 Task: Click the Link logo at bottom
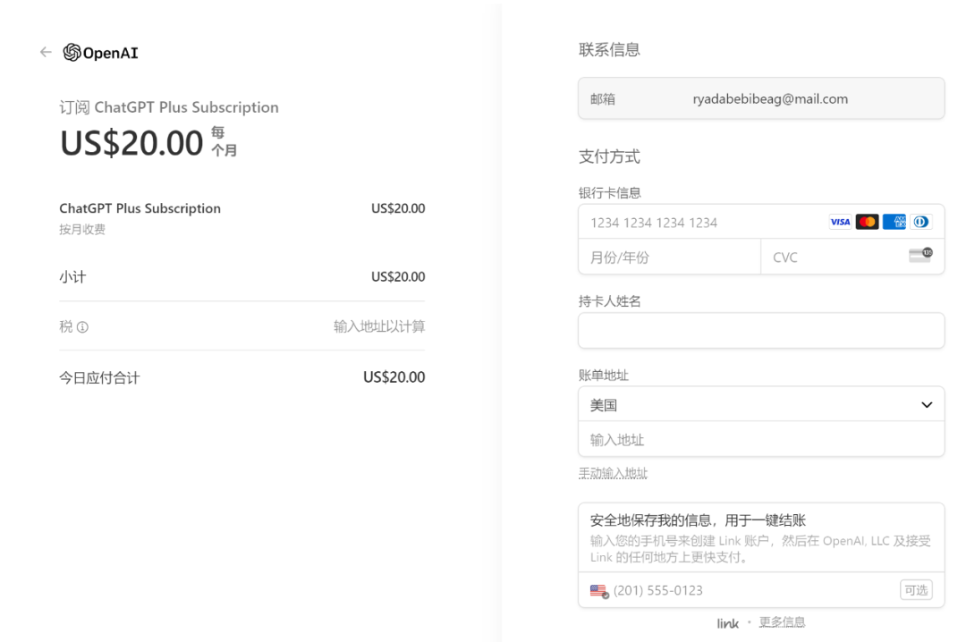coord(728,623)
